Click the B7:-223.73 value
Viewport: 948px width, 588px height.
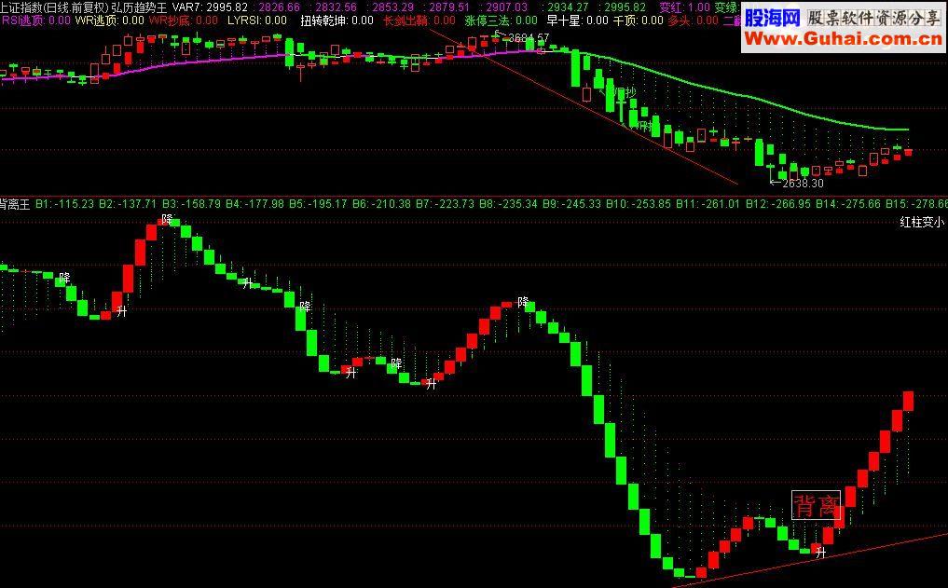[445, 204]
